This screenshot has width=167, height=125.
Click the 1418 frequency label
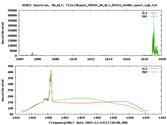pyautogui.click(x=32, y=118)
